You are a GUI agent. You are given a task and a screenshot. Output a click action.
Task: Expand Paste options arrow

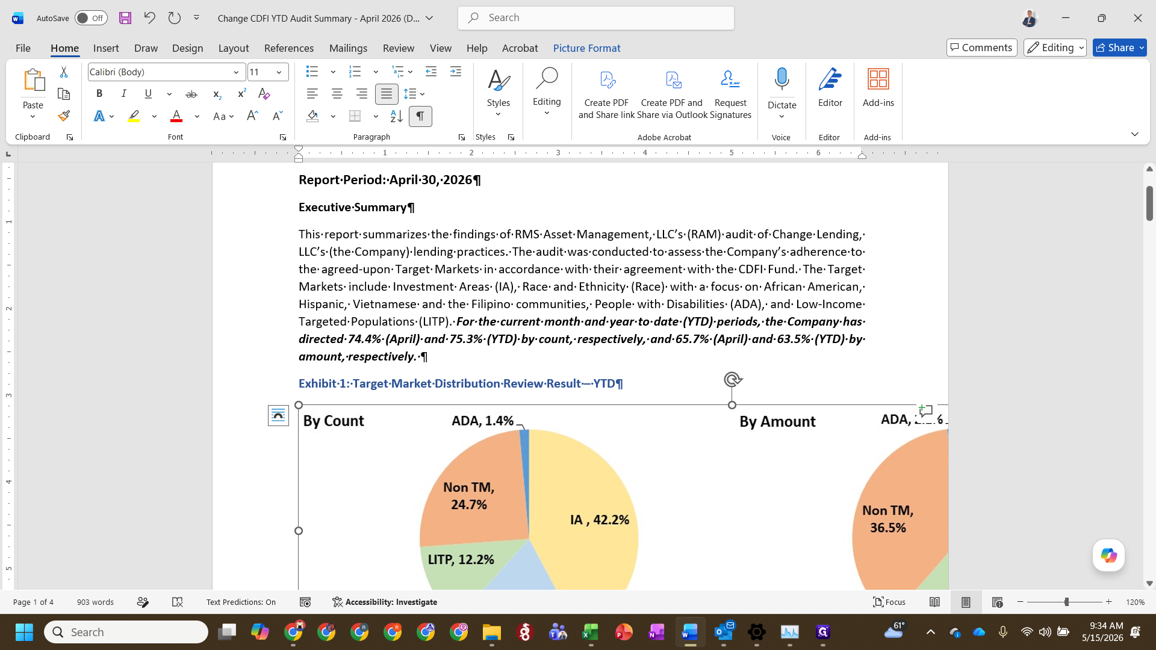[33, 117]
